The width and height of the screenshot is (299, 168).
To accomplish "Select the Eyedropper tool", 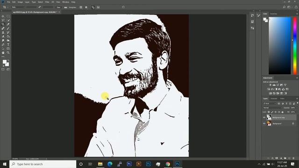I will [8, 24].
